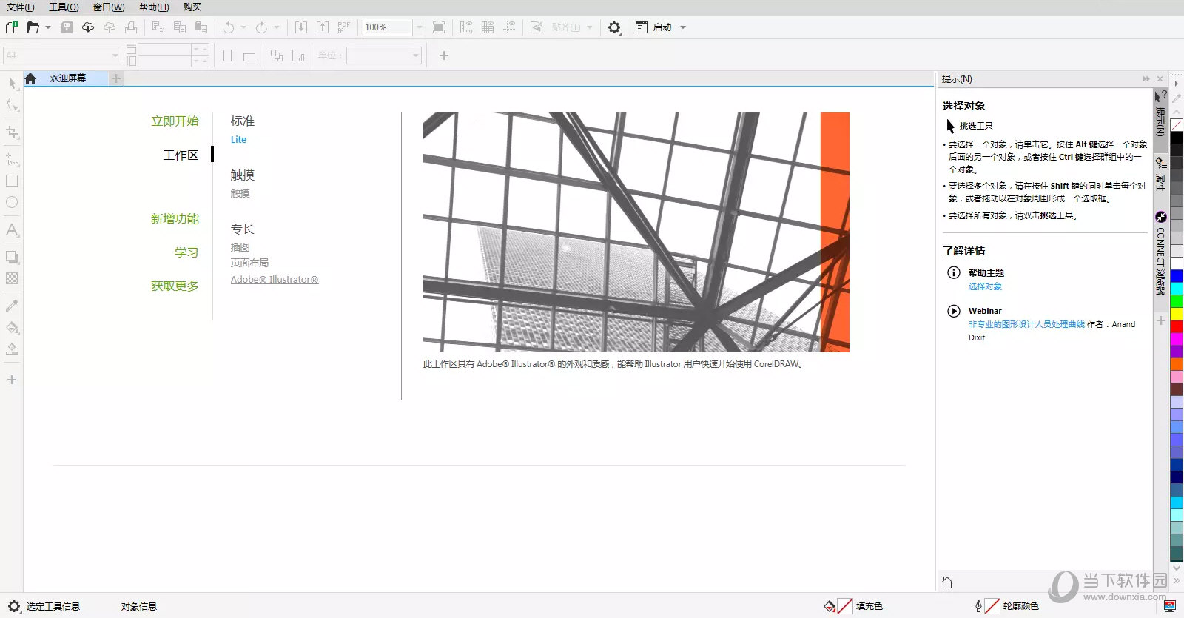Open the 文件(F) menu
Screen dimensions: 1184x618
(20, 7)
